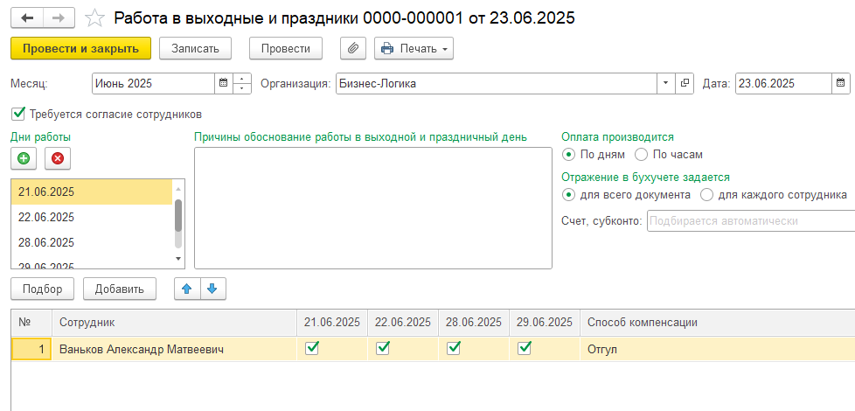Open the selected organization's card icon
The height and width of the screenshot is (411, 855).
pos(685,83)
